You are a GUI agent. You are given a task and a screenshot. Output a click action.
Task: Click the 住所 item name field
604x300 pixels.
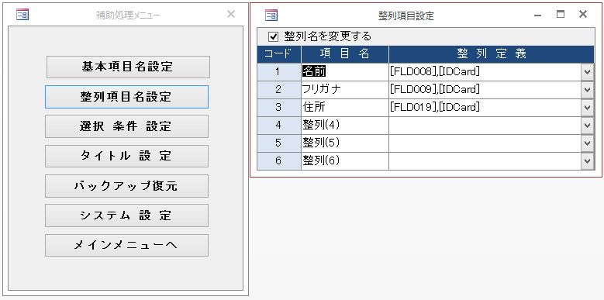pyautogui.click(x=345, y=108)
